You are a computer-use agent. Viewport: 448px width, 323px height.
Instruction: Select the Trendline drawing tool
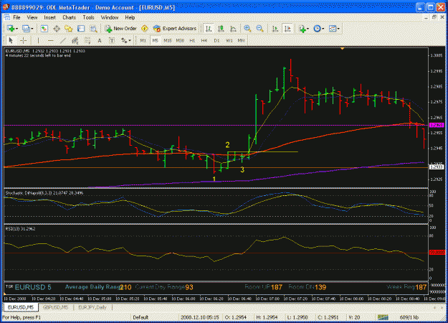63,41
